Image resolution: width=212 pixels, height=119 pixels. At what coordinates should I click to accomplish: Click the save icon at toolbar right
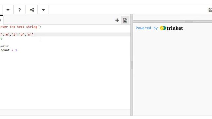coord(210,10)
